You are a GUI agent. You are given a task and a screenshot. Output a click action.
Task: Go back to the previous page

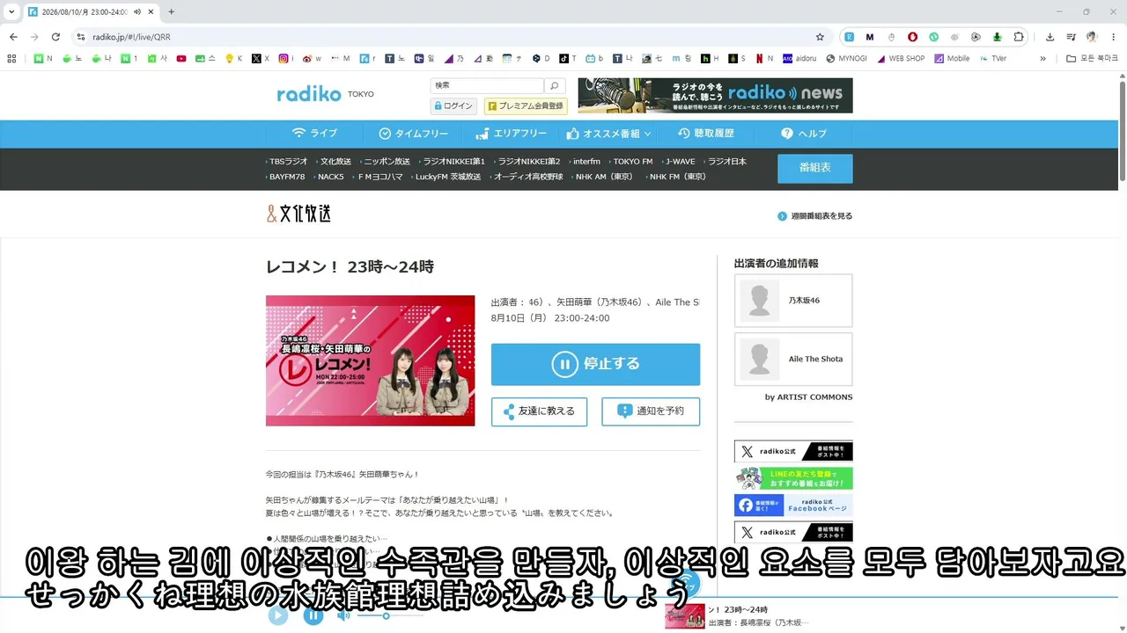pos(13,37)
